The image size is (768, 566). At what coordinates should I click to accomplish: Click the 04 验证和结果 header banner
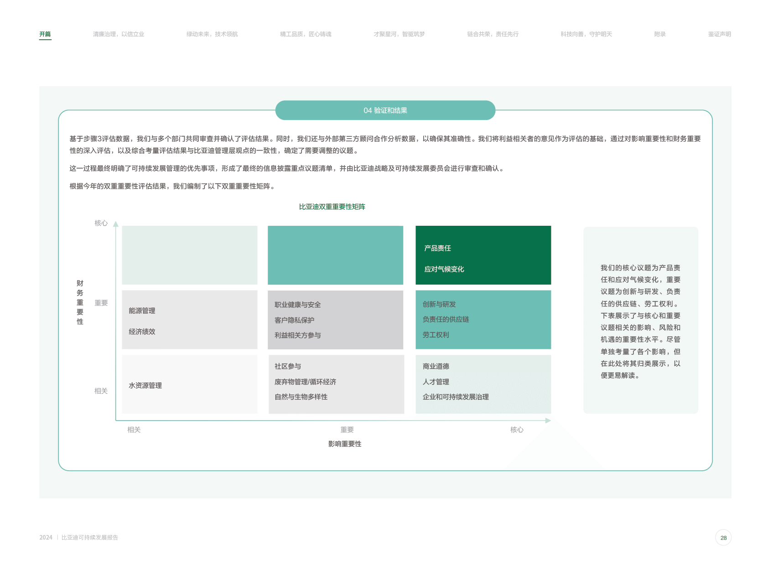point(385,110)
